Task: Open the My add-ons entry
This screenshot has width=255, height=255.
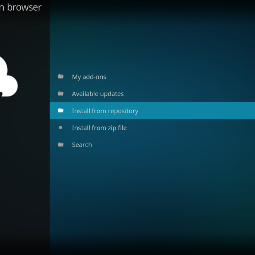Action: pyautogui.click(x=89, y=77)
